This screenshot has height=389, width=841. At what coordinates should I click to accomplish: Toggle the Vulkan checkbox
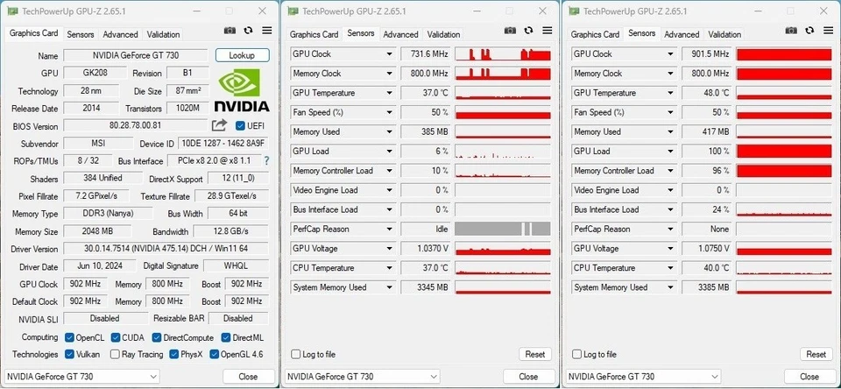click(x=69, y=354)
